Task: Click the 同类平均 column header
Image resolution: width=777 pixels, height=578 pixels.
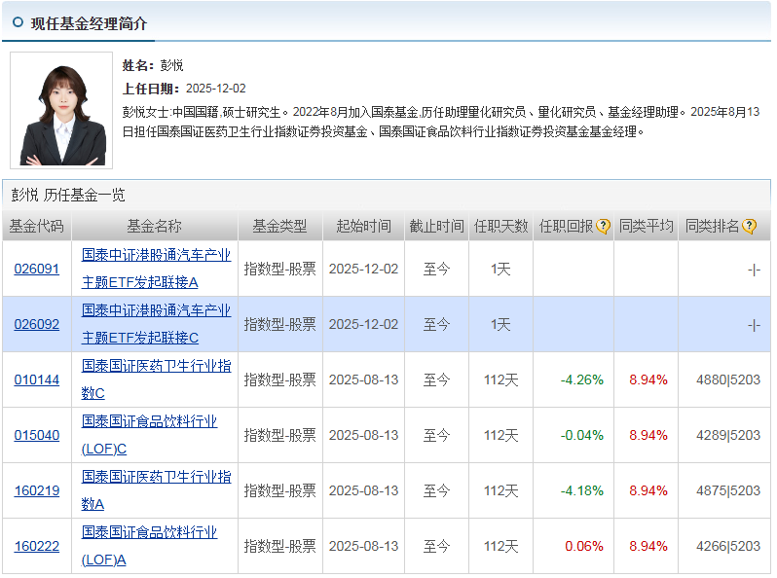Action: point(647,227)
